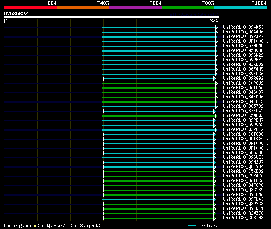Click the yellow large-gap triangle in the legend
This screenshot has height=229, width=271.
(x=35, y=226)
